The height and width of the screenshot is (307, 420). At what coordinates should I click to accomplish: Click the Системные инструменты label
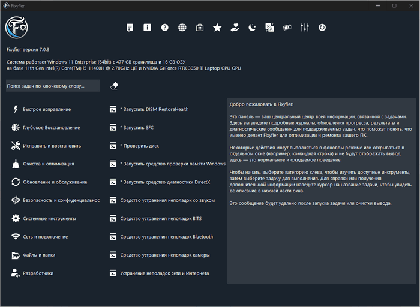[50, 219]
